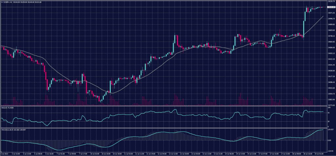
Task: Click the DJ30ft H1 symbol title
Action: click(7, 2)
